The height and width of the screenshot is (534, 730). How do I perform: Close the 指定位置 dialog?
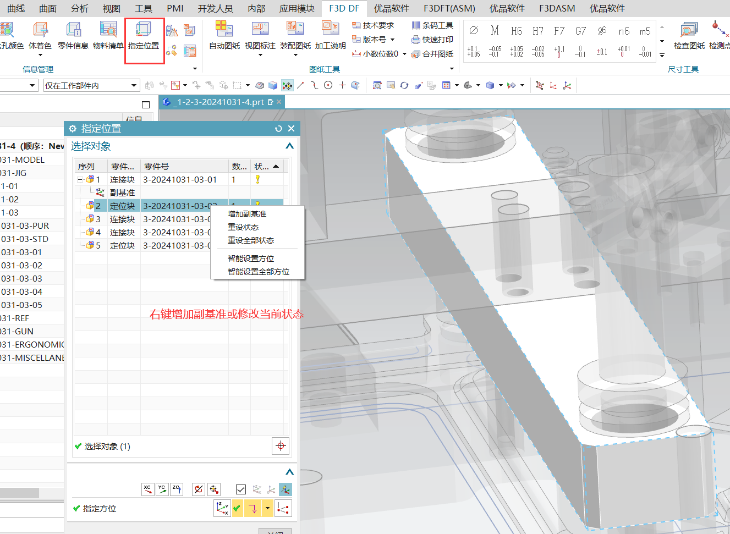point(292,129)
